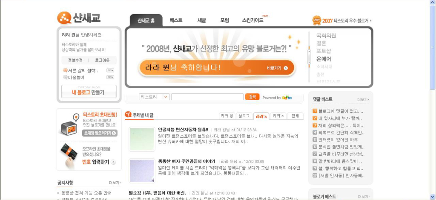
Task: Click the arrow icon beside 번호 입력하기
Action: point(113,162)
